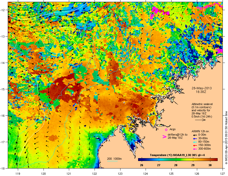Click longitude axis label '127'
The image size is (228, 176).
(223, 173)
